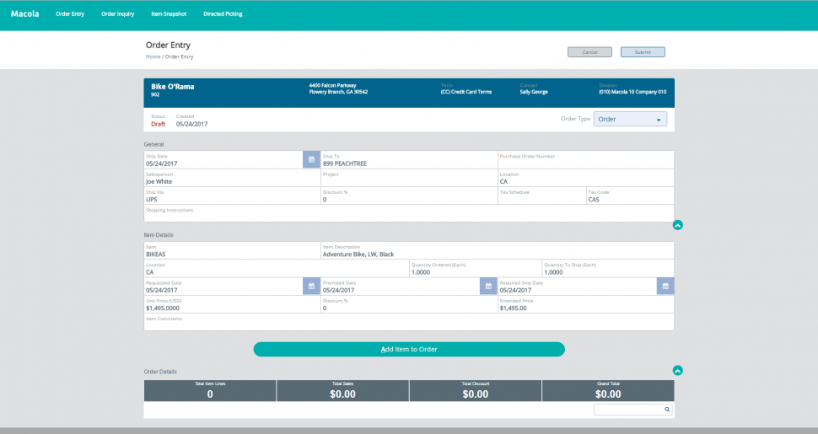
Task: Go to the Order Inquiry menu
Action: 118,14
